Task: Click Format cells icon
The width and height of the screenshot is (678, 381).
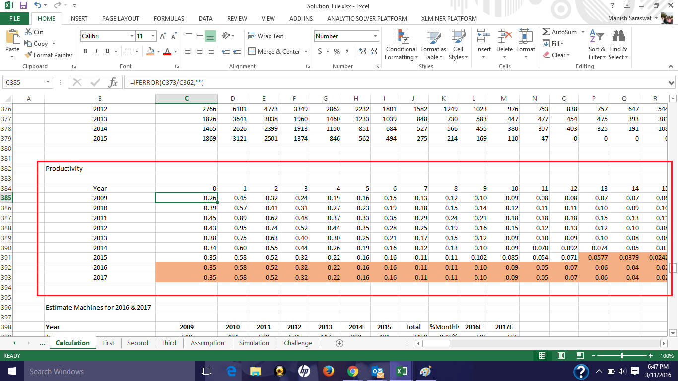Action: pyautogui.click(x=525, y=36)
